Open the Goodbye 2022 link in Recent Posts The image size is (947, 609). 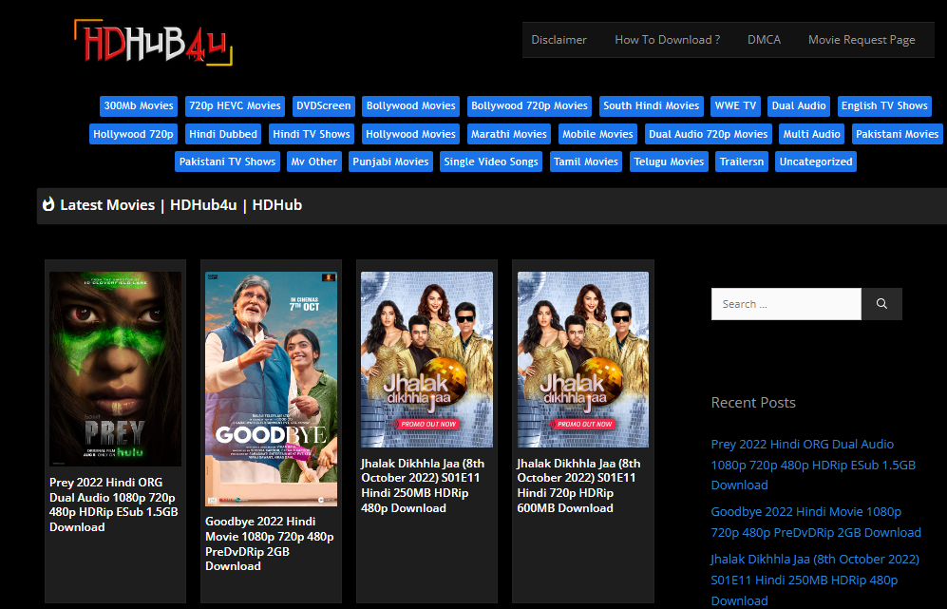(816, 522)
